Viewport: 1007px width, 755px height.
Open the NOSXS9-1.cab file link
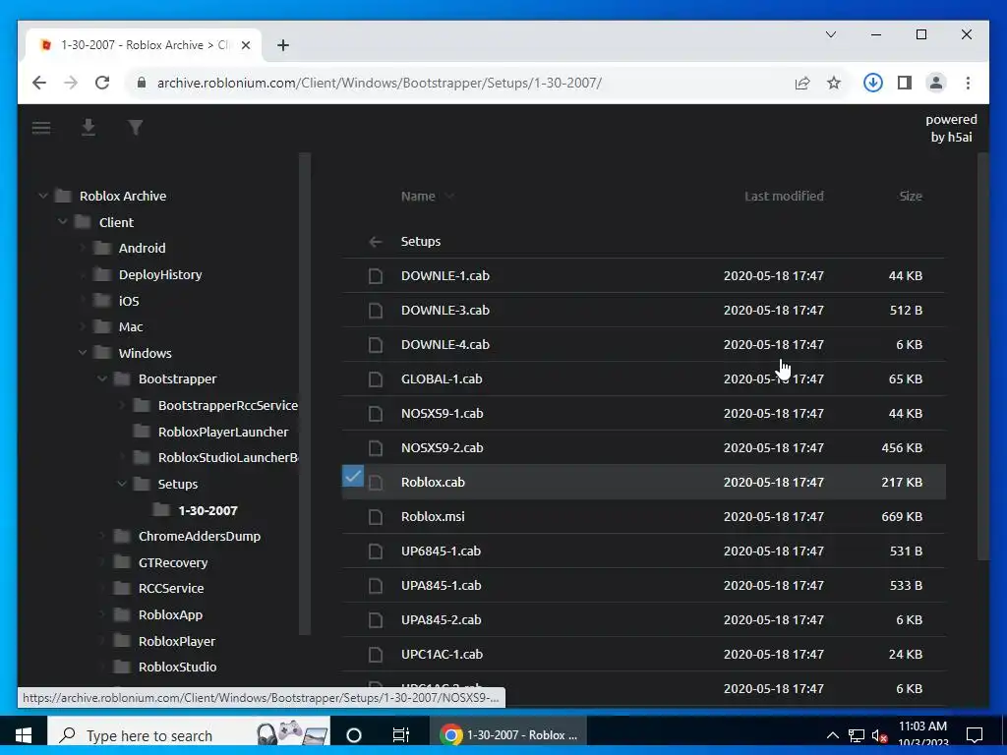pyautogui.click(x=442, y=414)
